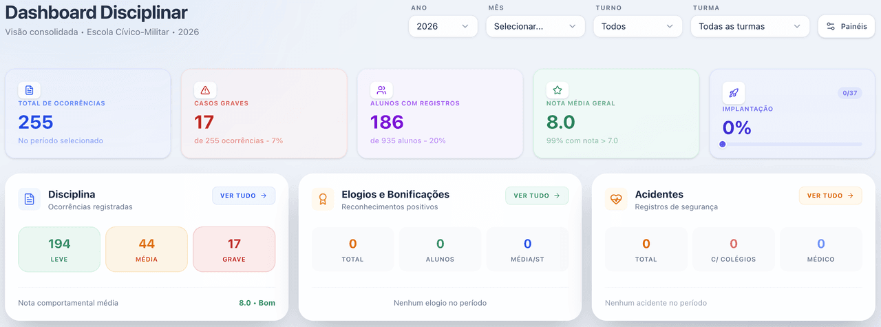The height and width of the screenshot is (327, 881).
Task: Click the 'Ocorrências registradas' subtitle
Action: (90, 207)
